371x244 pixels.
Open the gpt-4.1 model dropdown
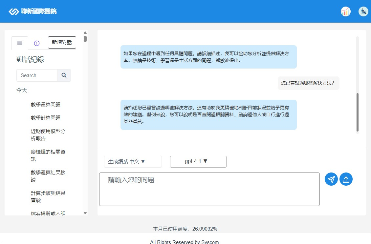198,161
